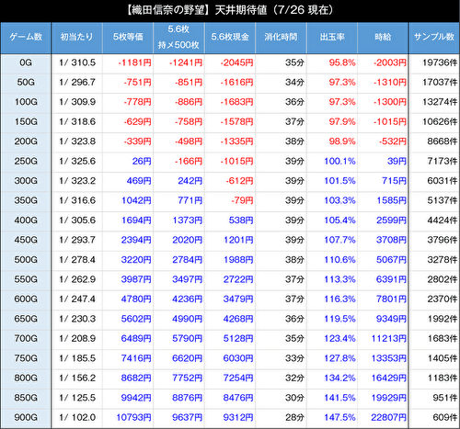Screen dimensions: 460x429
Task: Click the 10793円 value in 900G row
Action: tap(133, 417)
